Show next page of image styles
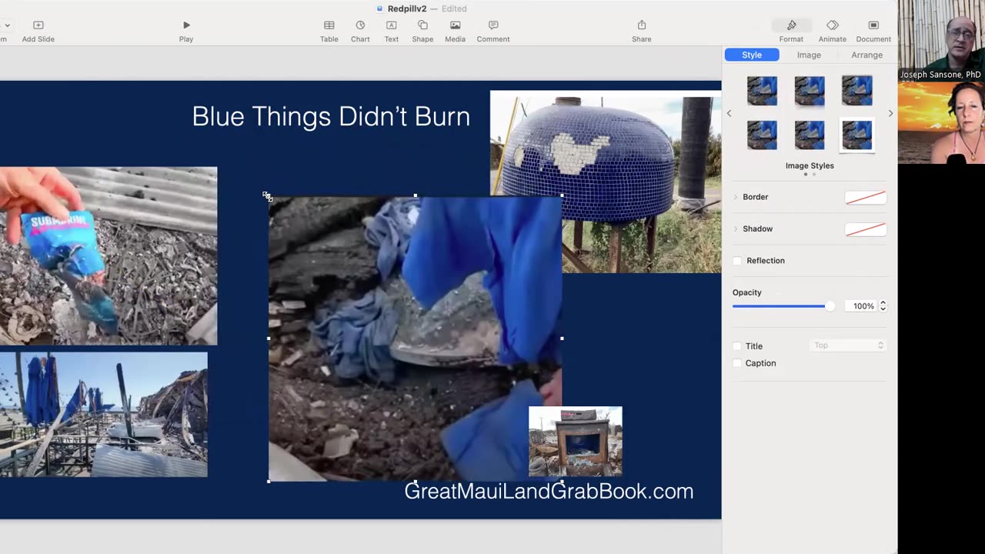 (x=890, y=114)
